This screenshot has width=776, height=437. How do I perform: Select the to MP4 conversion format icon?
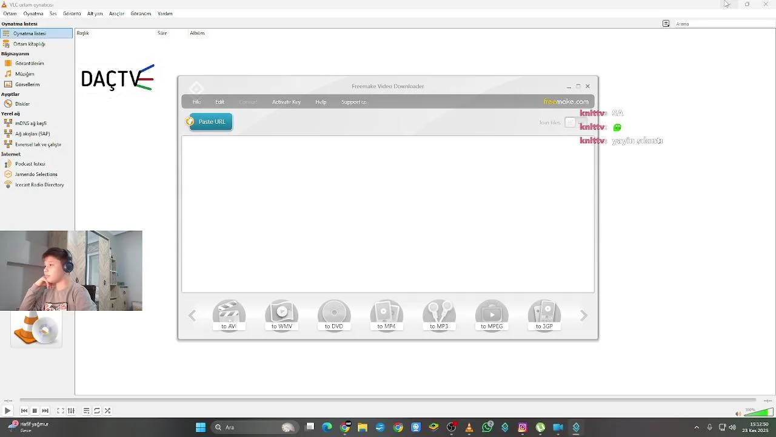386,316
